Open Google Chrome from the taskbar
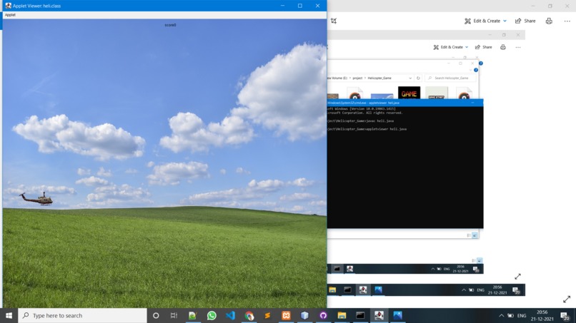 click(249, 315)
